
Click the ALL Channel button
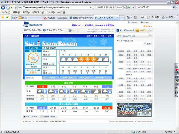pos(125,30)
